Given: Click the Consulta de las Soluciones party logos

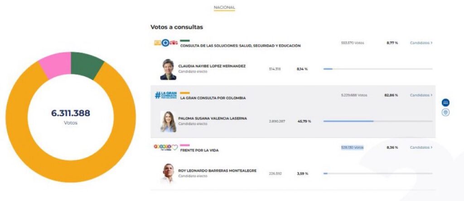Looking at the screenshot, I should [165, 43].
